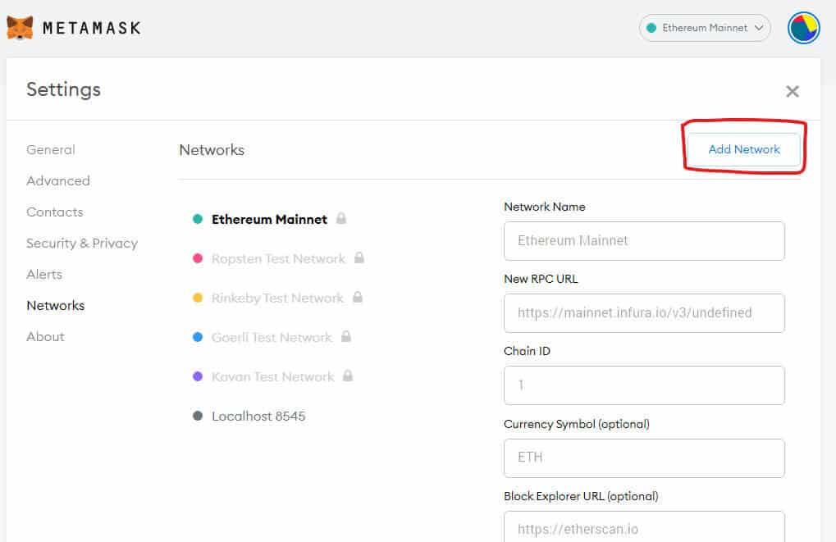This screenshot has width=836, height=542.
Task: Open the General settings tab
Action: (x=51, y=150)
